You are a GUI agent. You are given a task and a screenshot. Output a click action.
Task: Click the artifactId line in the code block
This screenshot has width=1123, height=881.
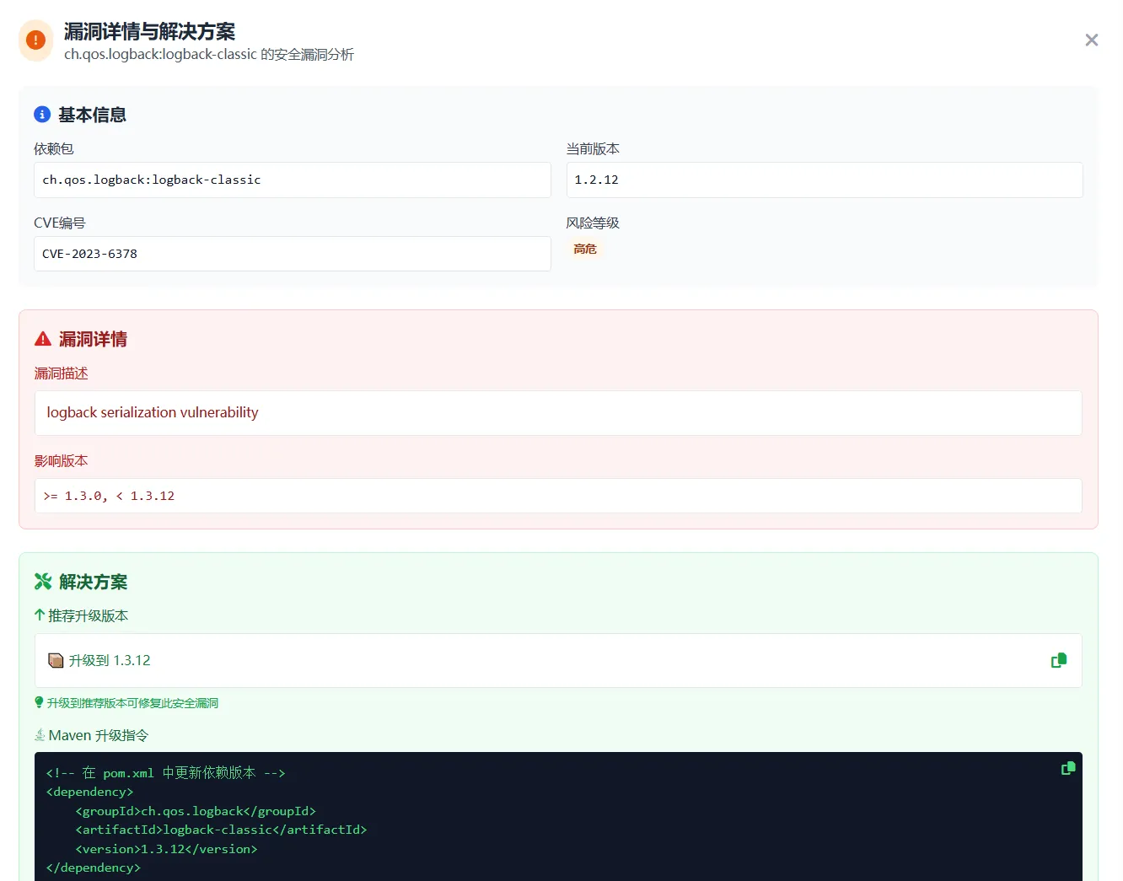tap(221, 830)
